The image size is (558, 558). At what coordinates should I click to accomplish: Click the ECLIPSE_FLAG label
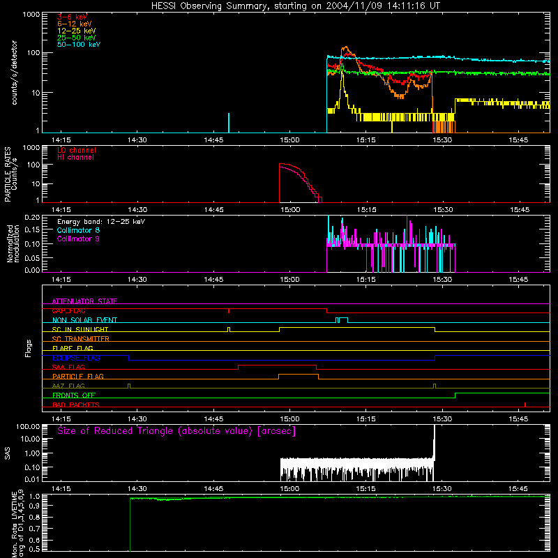pyautogui.click(x=76, y=358)
